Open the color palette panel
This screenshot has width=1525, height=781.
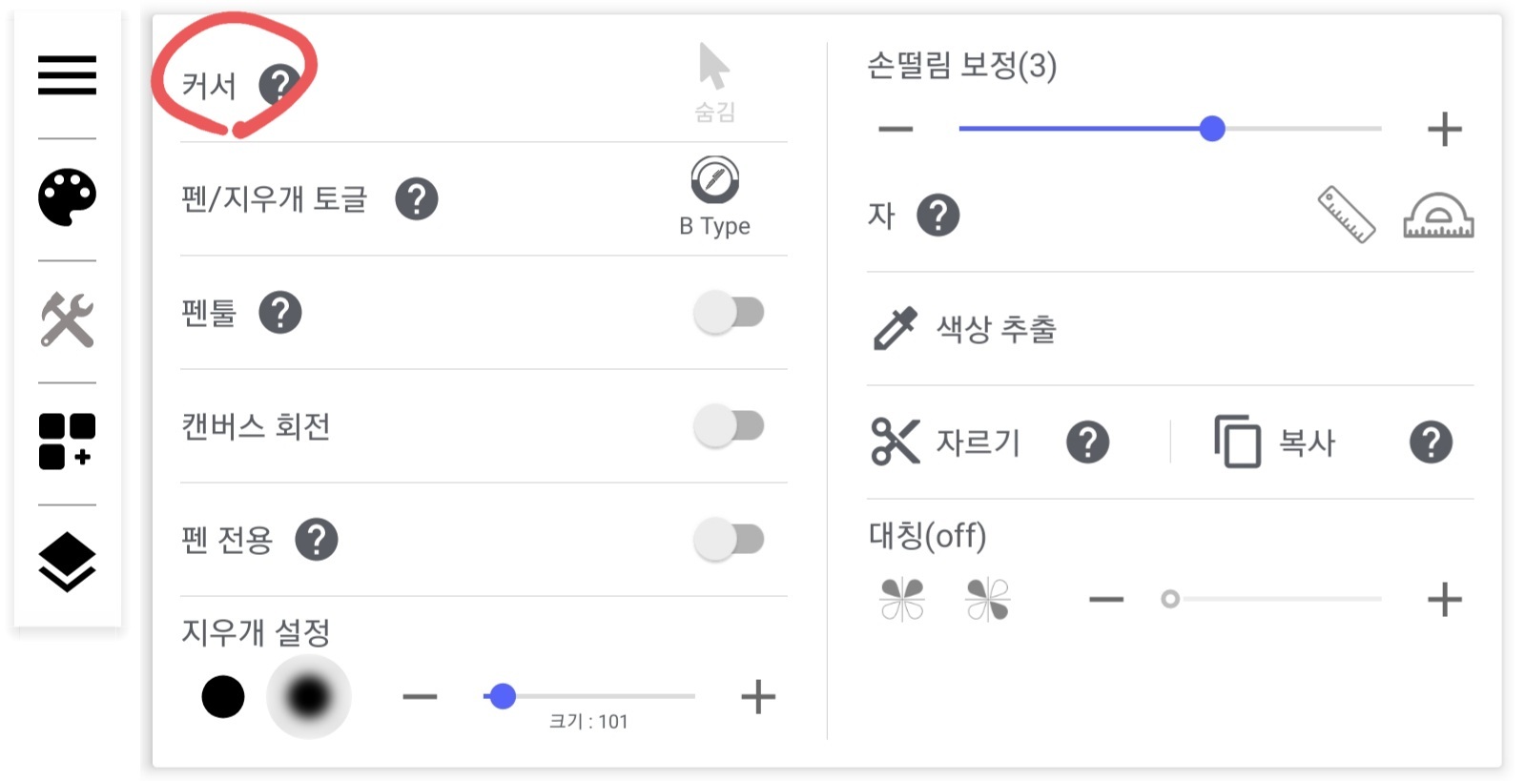pyautogui.click(x=67, y=197)
